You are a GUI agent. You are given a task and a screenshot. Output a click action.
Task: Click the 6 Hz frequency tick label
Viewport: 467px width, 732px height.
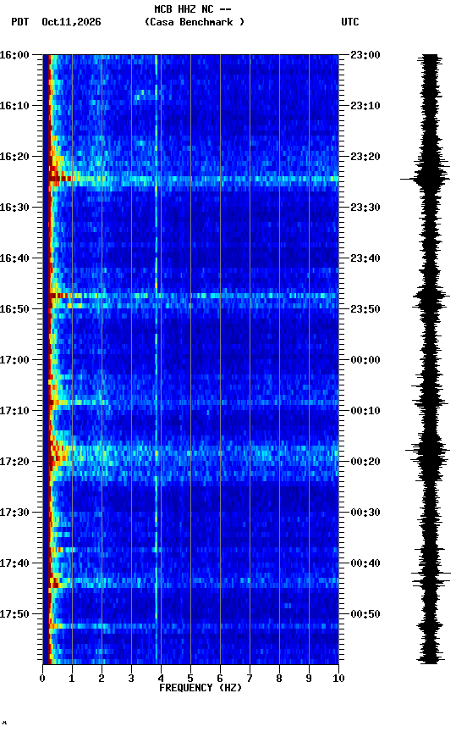pyautogui.click(x=220, y=679)
